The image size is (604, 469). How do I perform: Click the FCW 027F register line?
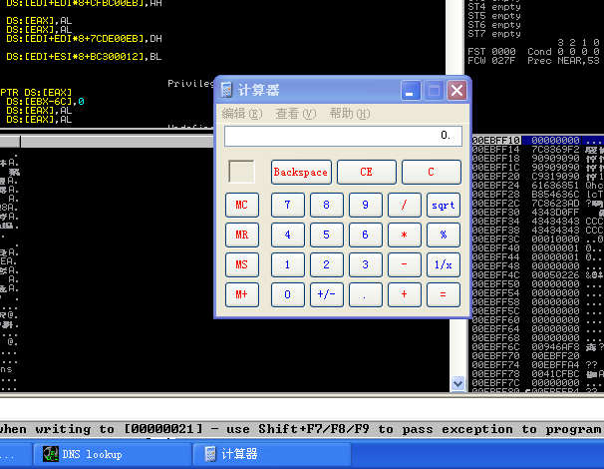tap(533, 61)
